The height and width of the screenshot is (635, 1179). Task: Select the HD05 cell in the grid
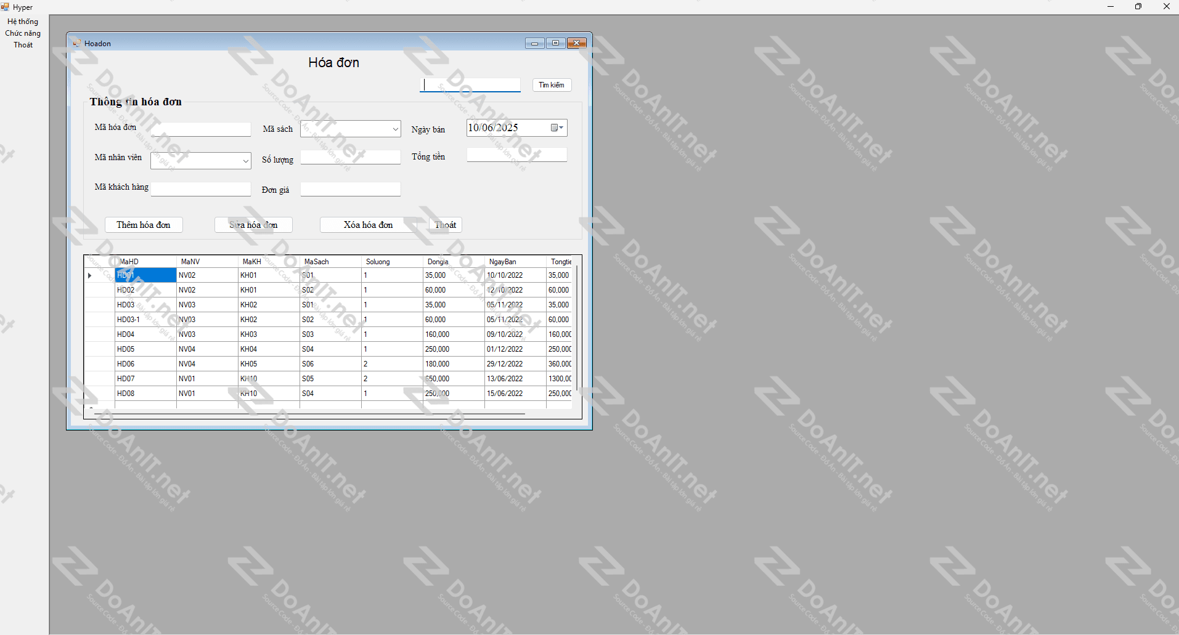point(145,349)
